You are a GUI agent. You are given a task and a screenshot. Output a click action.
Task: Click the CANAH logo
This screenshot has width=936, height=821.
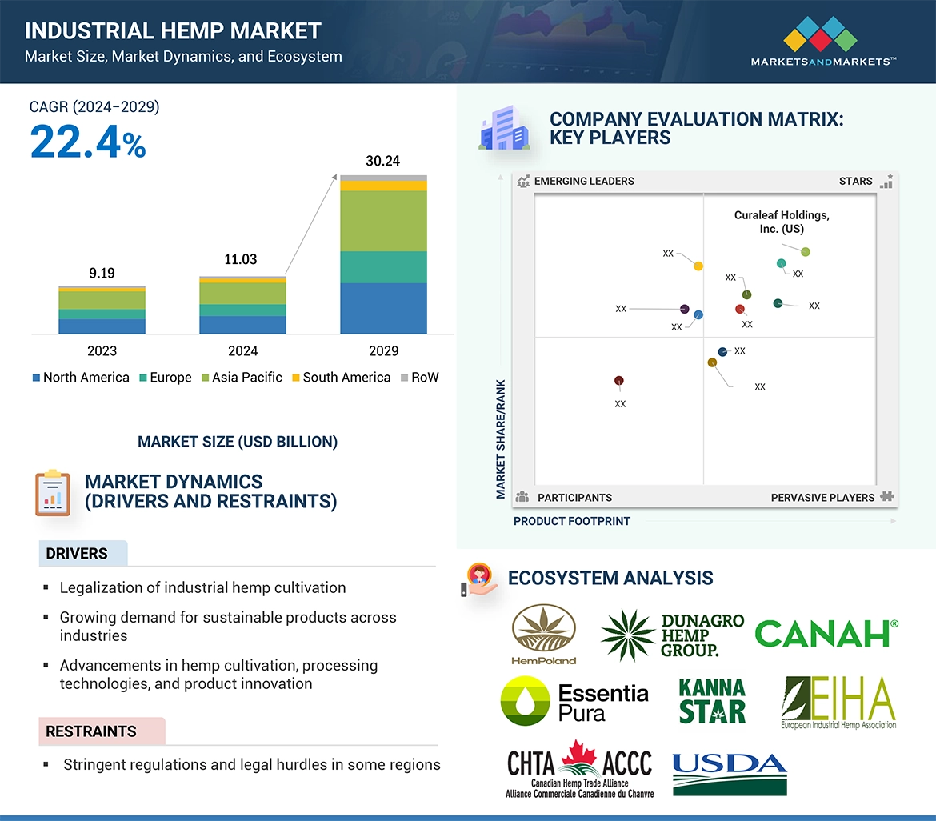click(x=826, y=634)
